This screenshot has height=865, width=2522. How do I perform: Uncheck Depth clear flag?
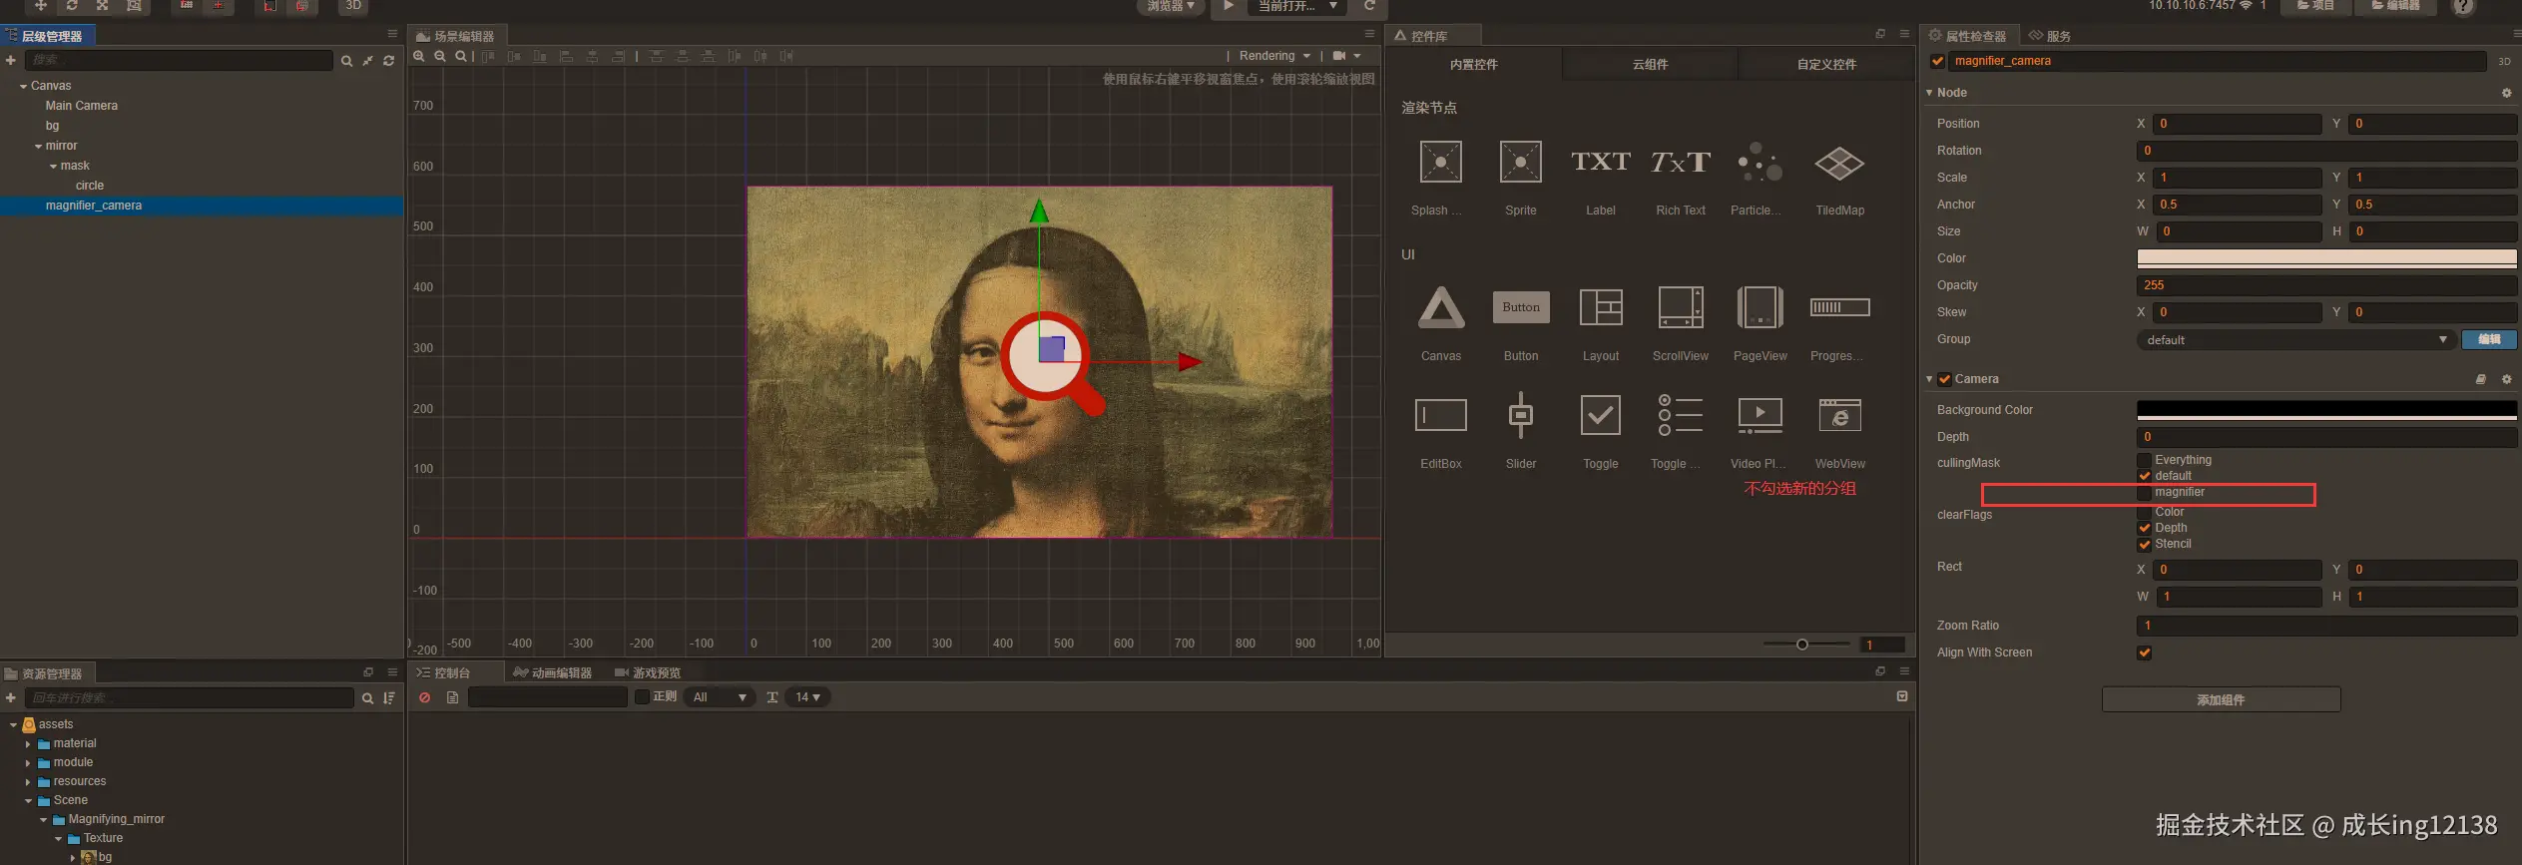[x=2144, y=528]
